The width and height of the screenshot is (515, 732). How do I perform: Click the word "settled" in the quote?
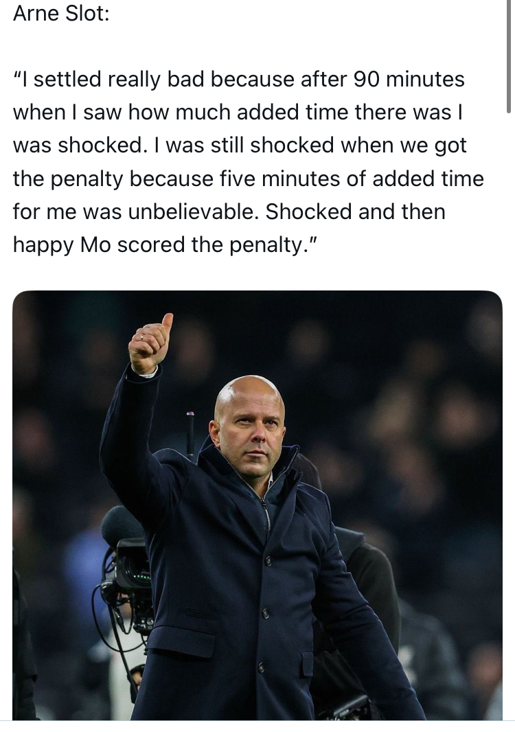coord(68,80)
